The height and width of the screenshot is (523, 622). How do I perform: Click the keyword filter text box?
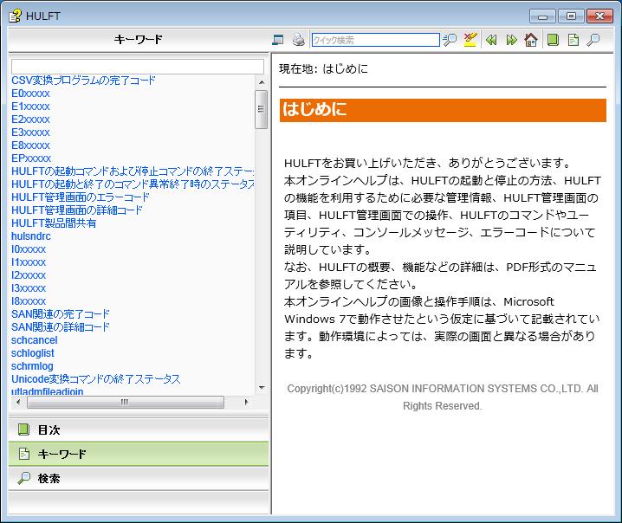pyautogui.click(x=137, y=66)
